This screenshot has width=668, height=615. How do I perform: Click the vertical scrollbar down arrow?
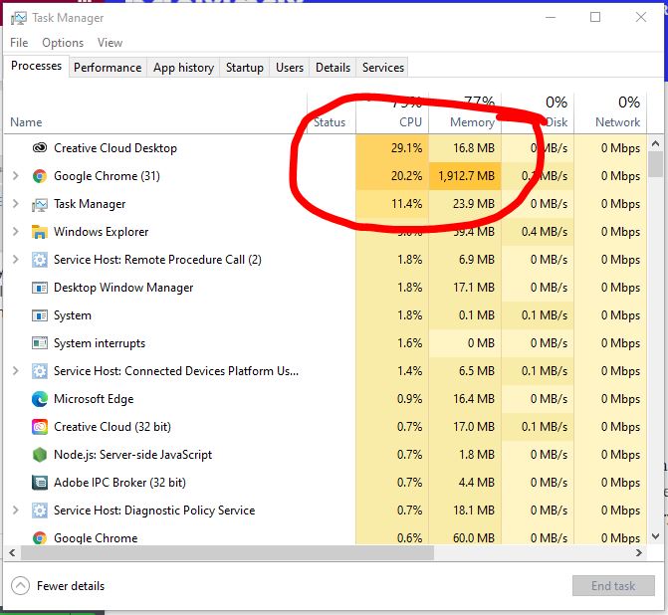pos(656,536)
